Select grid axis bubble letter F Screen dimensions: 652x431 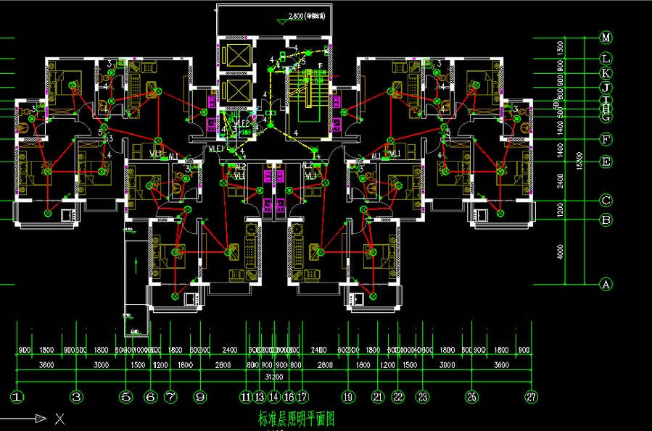click(606, 139)
